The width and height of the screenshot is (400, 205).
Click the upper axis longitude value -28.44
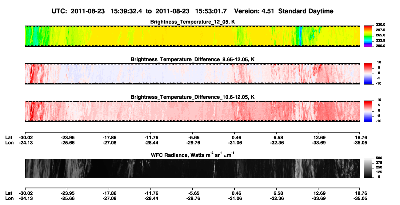pyautogui.click(x=151, y=143)
